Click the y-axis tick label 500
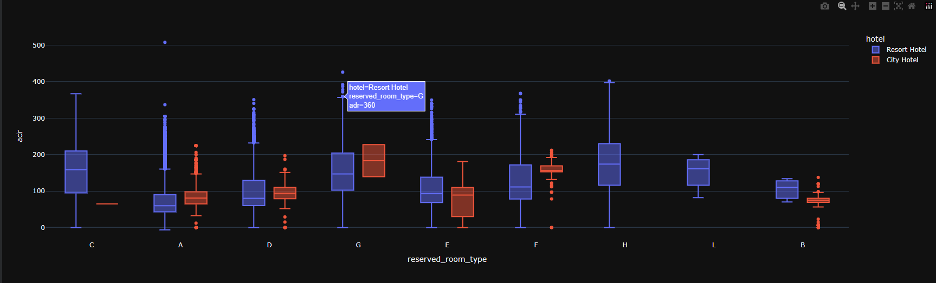Image resolution: width=936 pixels, height=283 pixels. tap(38, 45)
